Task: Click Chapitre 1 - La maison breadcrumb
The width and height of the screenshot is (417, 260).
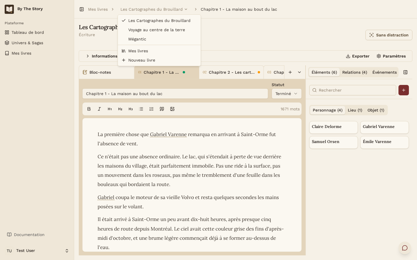Action: [x=239, y=9]
